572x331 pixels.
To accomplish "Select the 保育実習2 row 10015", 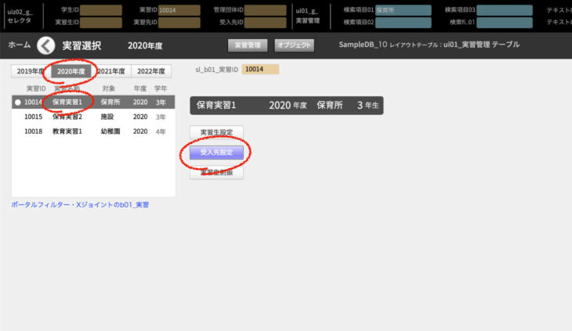I will 92,117.
